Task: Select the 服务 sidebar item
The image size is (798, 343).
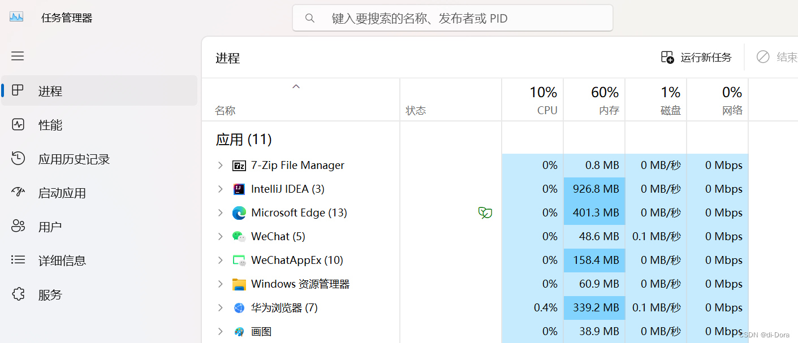Action: pyautogui.click(x=51, y=294)
